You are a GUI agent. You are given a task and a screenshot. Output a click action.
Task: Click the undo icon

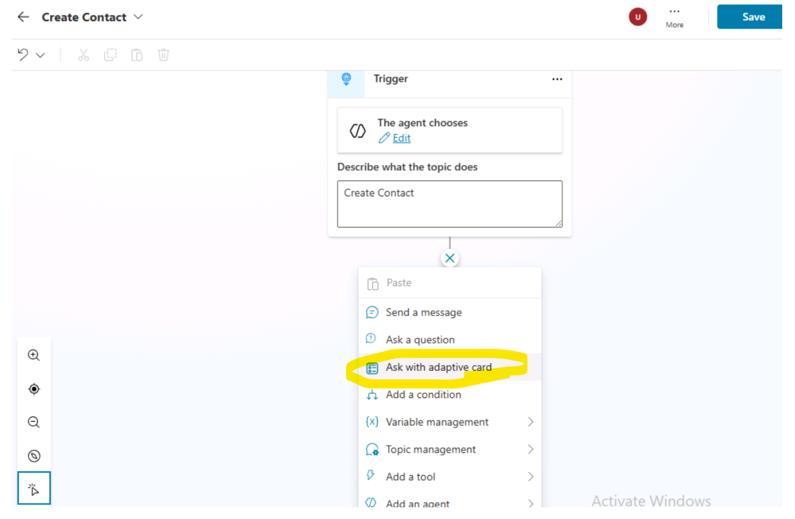click(23, 55)
